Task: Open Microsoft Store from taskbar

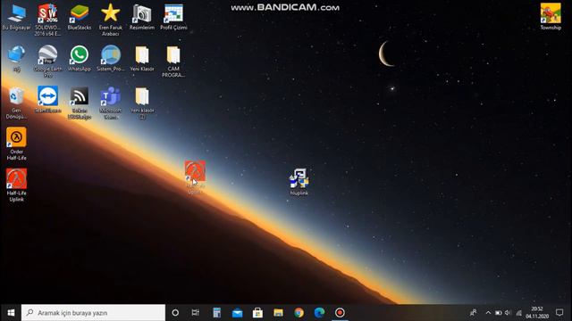Action: tap(257, 313)
